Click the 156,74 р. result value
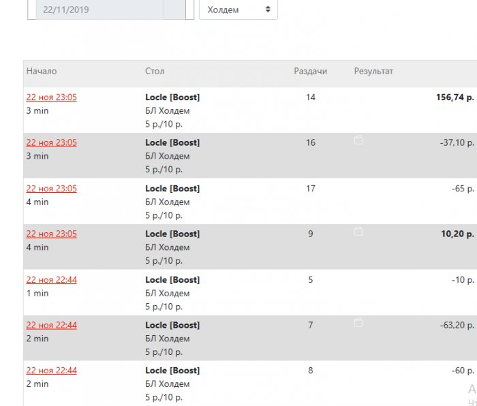Screen dimensions: 477x406 [455, 97]
